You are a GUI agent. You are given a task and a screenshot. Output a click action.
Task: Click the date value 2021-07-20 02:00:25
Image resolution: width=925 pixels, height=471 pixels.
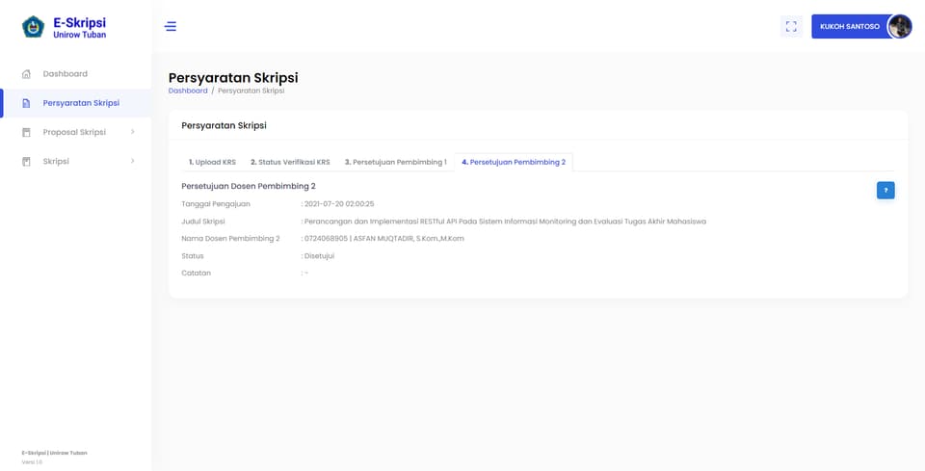click(x=339, y=204)
